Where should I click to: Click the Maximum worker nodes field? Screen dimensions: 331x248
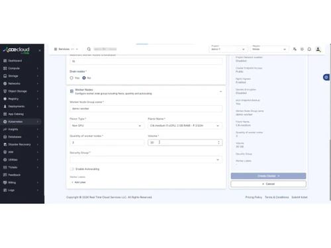point(146,62)
